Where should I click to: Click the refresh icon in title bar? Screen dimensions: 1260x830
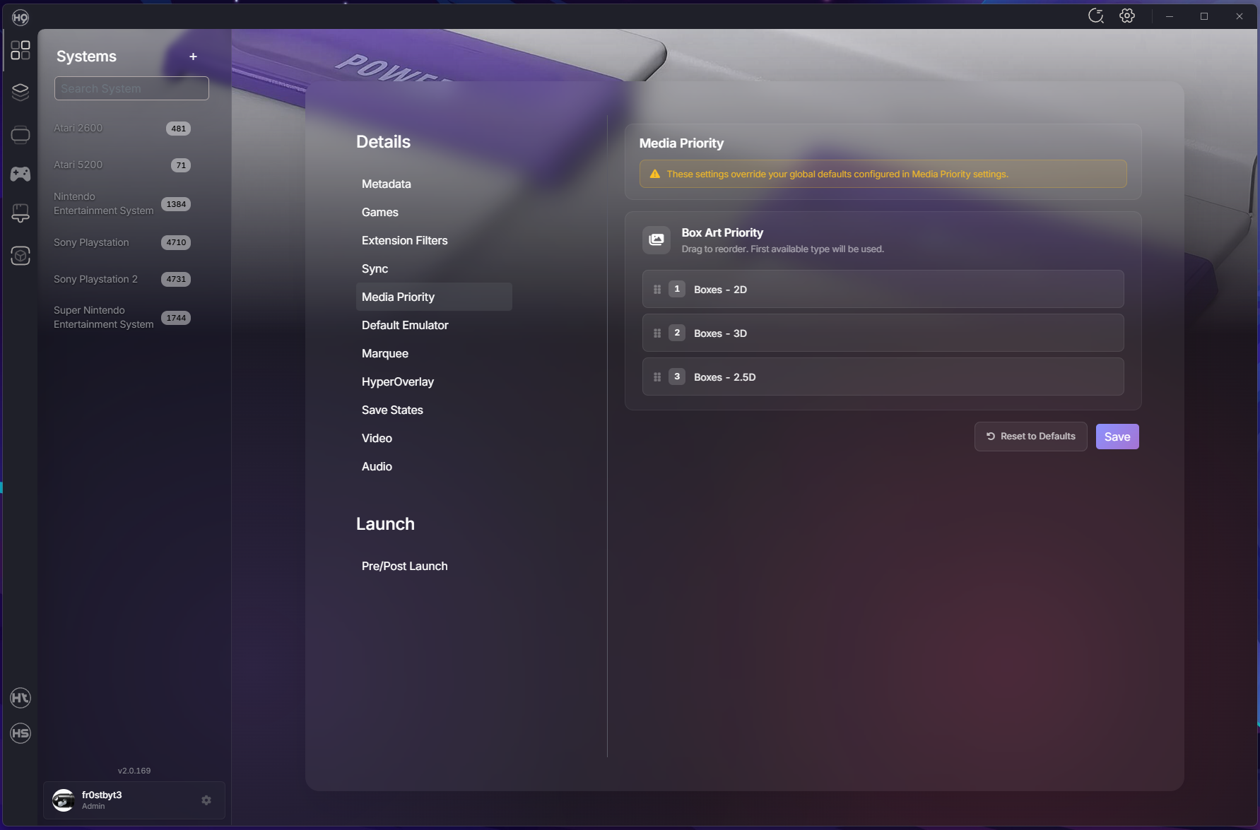[x=1096, y=16]
